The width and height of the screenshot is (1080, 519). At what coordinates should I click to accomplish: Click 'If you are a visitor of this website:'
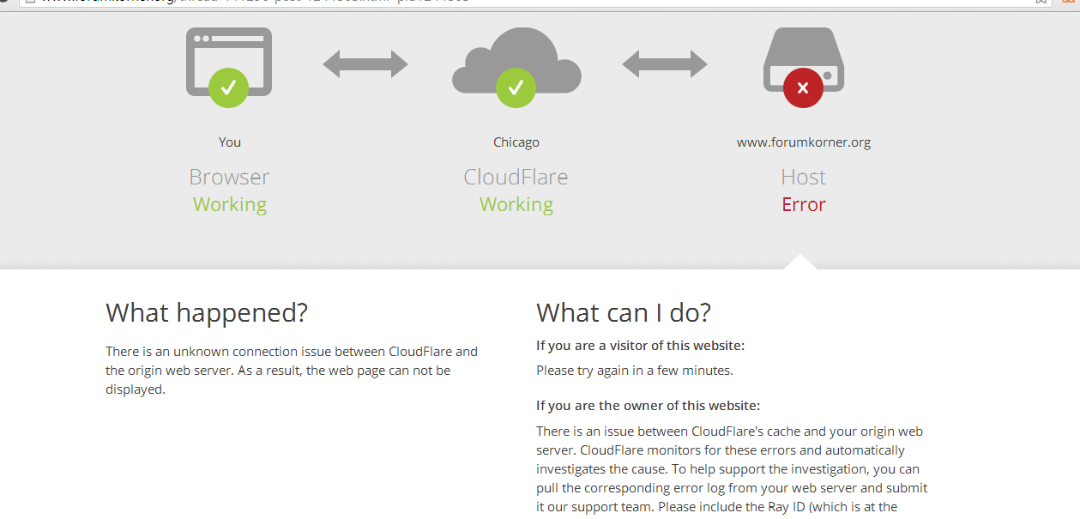(x=640, y=346)
